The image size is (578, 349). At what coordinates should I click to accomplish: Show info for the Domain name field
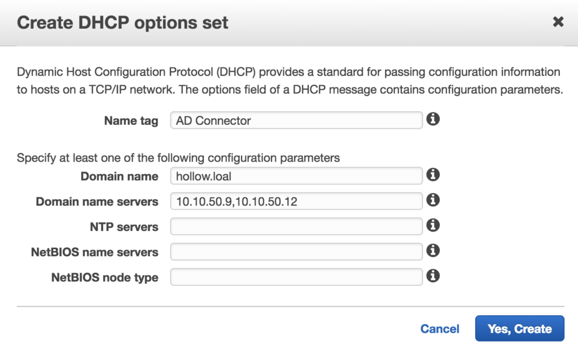(433, 175)
